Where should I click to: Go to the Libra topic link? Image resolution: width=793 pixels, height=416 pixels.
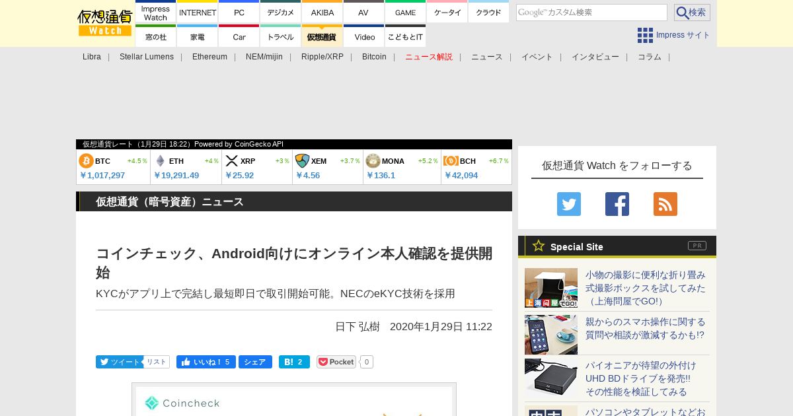coord(92,57)
